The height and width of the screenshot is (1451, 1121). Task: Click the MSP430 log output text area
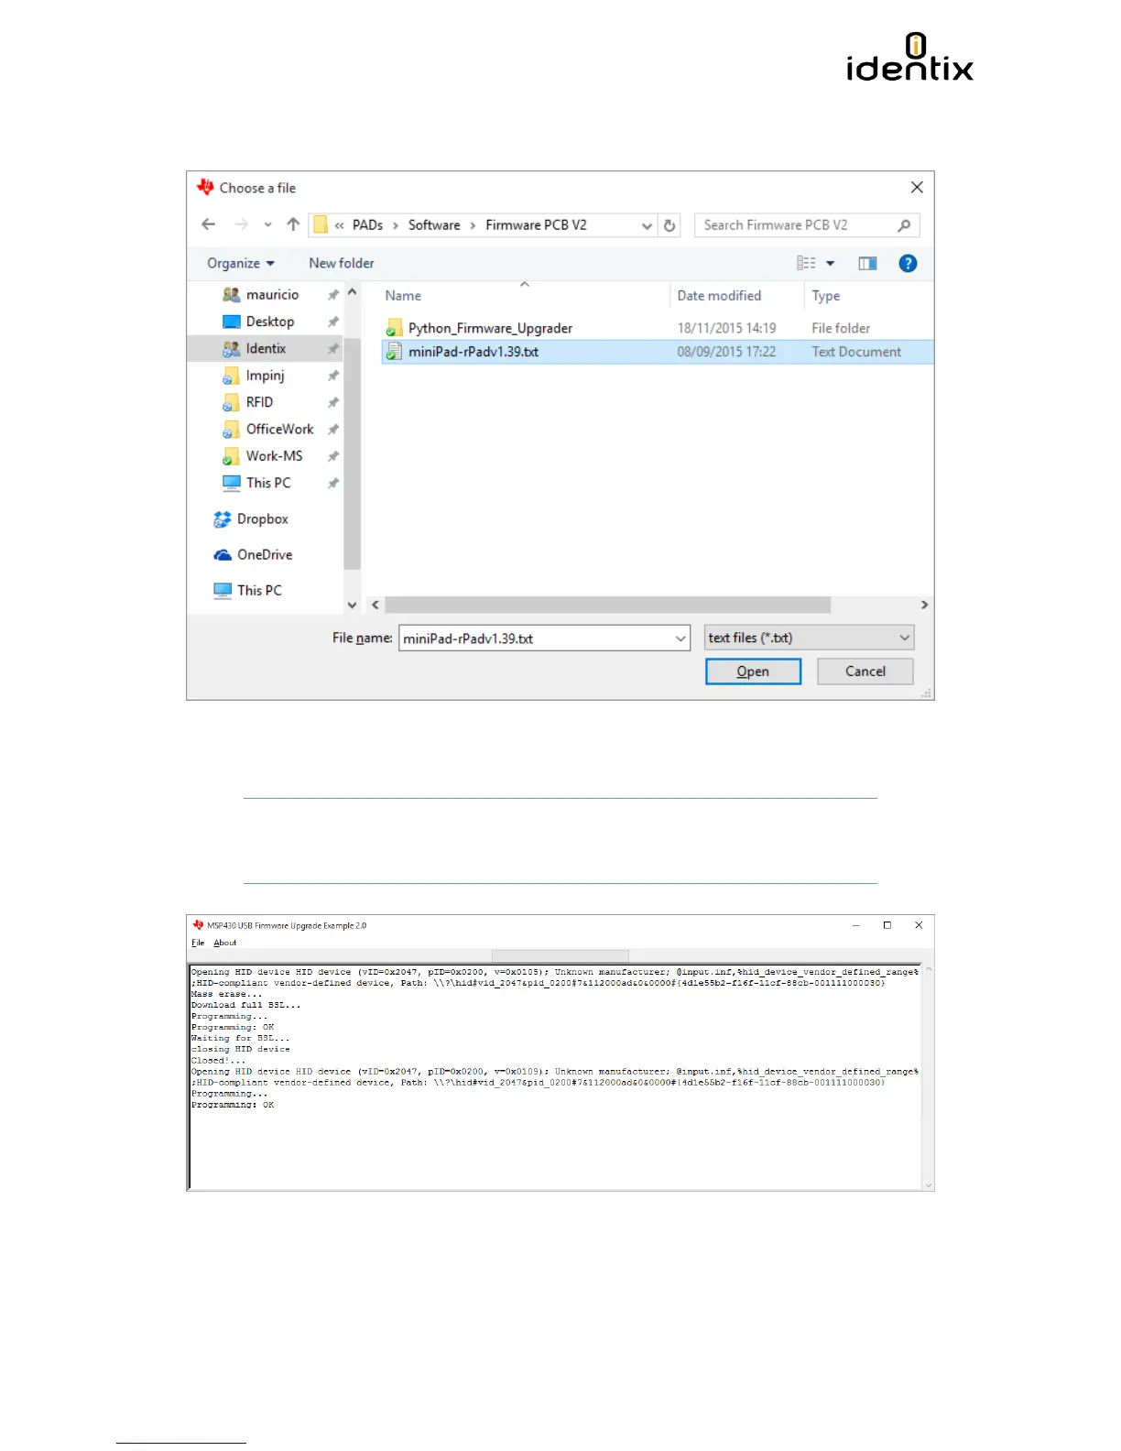pyautogui.click(x=555, y=1076)
